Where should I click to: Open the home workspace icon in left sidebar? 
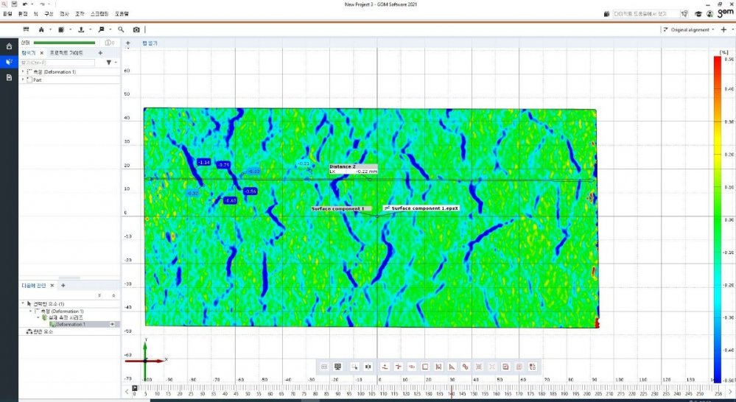pos(9,46)
